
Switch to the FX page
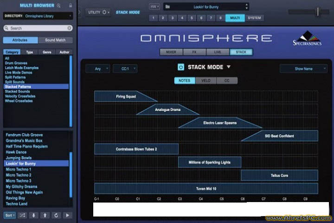click(x=194, y=52)
